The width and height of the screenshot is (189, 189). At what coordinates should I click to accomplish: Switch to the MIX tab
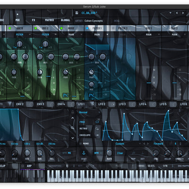point(17,17)
